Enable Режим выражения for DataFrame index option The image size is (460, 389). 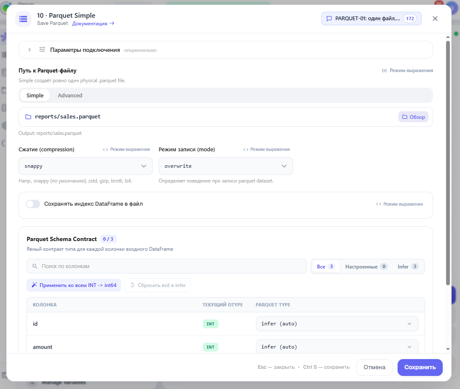[400, 204]
